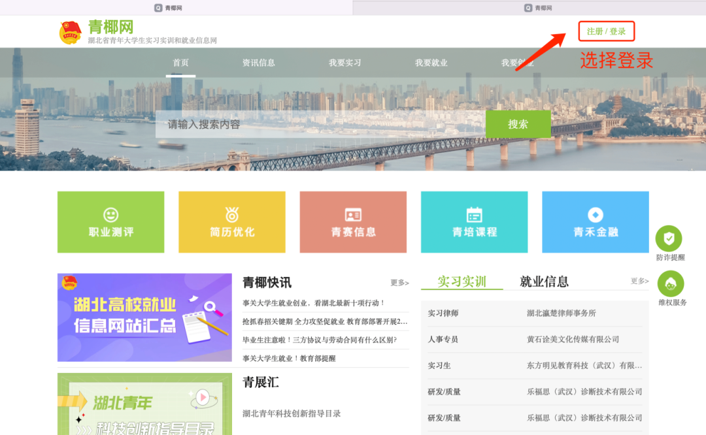Open the 青赛信息 ID card tile
This screenshot has height=435, width=706.
[353, 222]
